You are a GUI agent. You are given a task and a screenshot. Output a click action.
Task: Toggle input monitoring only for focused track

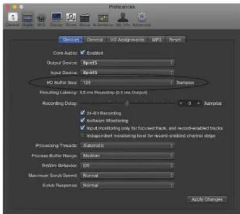tap(82, 128)
